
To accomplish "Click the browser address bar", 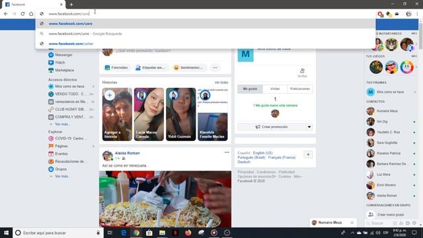I will tap(206, 14).
